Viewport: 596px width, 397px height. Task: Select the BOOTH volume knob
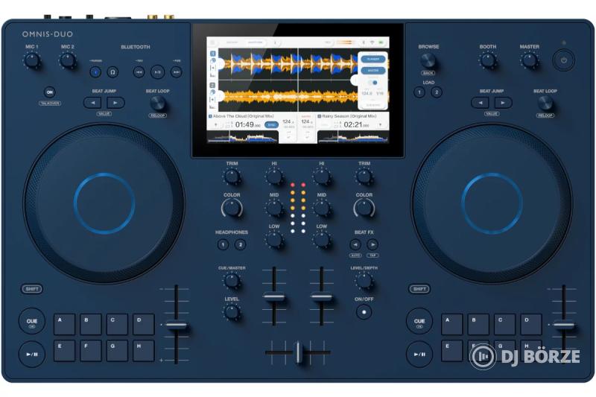point(488,60)
